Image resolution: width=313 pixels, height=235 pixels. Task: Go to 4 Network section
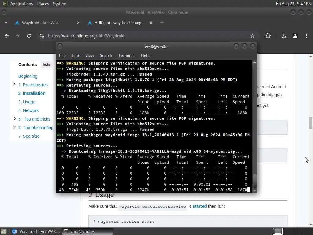pos(28,110)
